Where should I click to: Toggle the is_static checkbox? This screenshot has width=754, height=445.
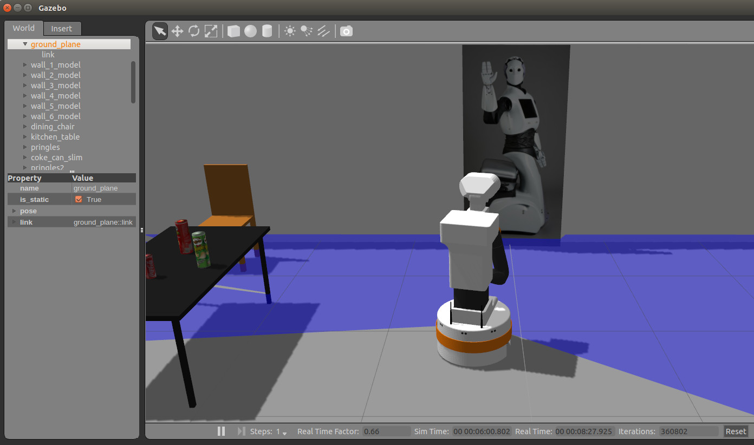79,199
